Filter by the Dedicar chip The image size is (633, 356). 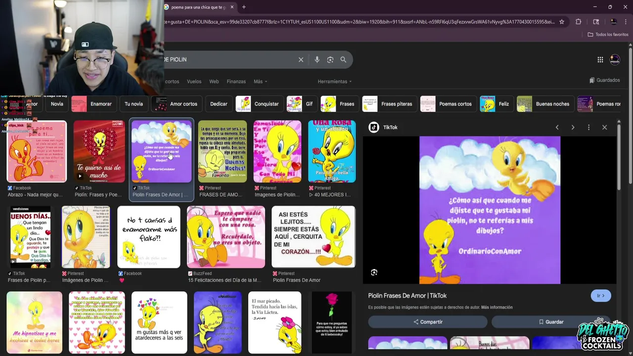point(219,104)
